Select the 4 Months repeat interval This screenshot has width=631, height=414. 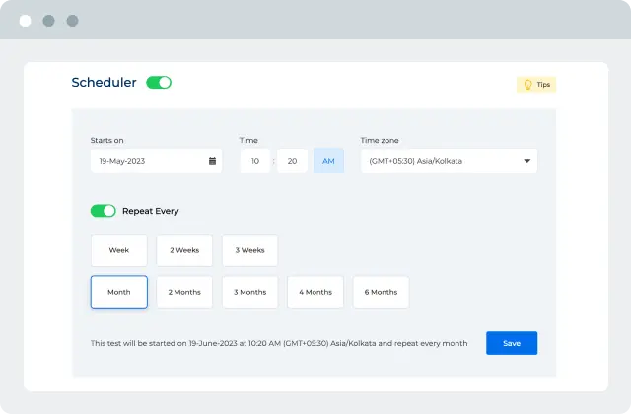[x=315, y=292]
